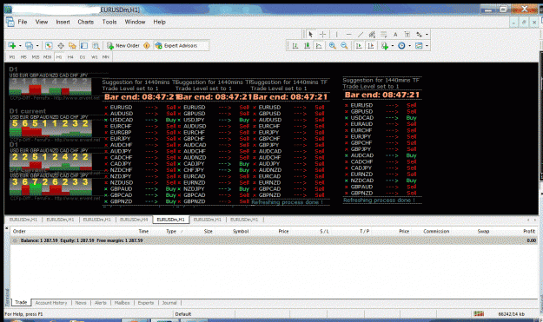Draw a vertical line tool
Viewport: 543px width, 322px height.
(336, 34)
